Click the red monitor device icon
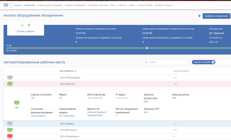This screenshot has height=140, width=231. [x=10, y=136]
